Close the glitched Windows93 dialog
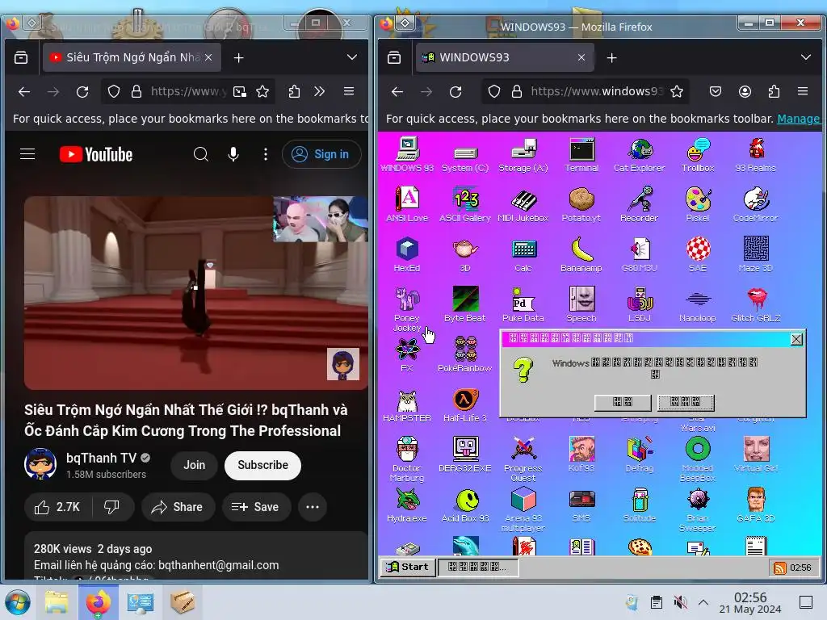827x620 pixels. coord(796,339)
